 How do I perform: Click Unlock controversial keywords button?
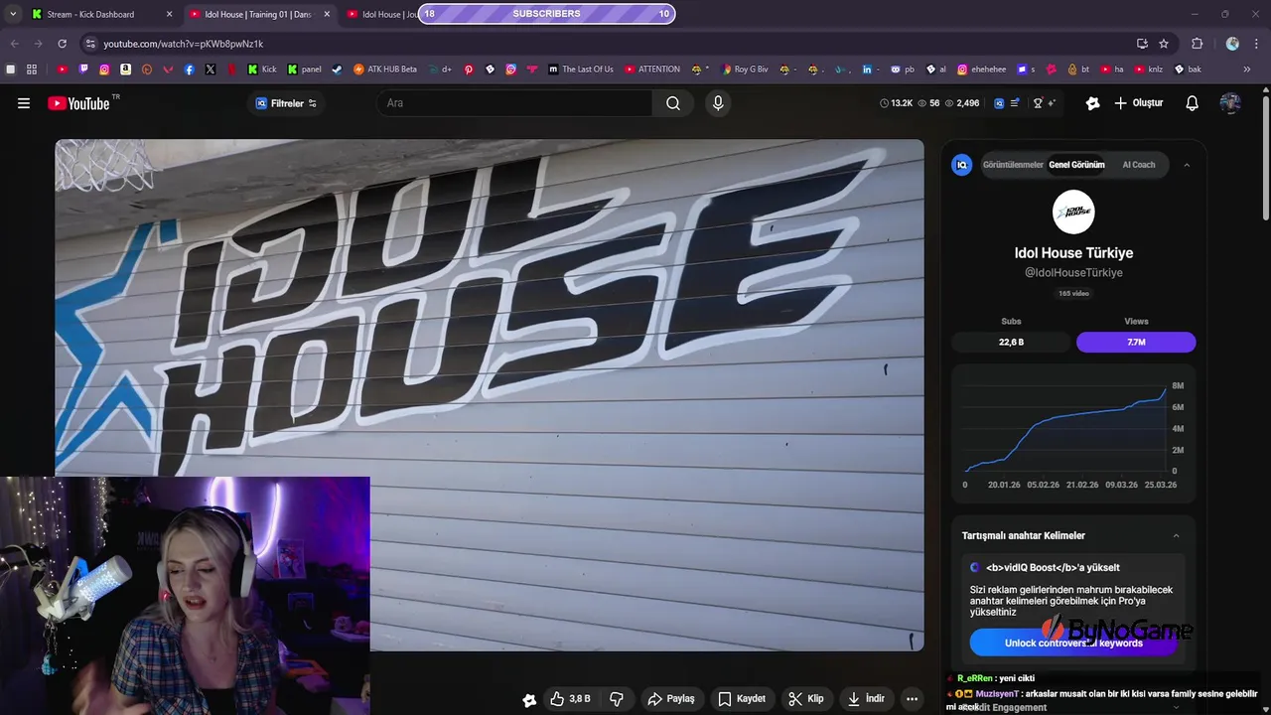coord(1073,643)
